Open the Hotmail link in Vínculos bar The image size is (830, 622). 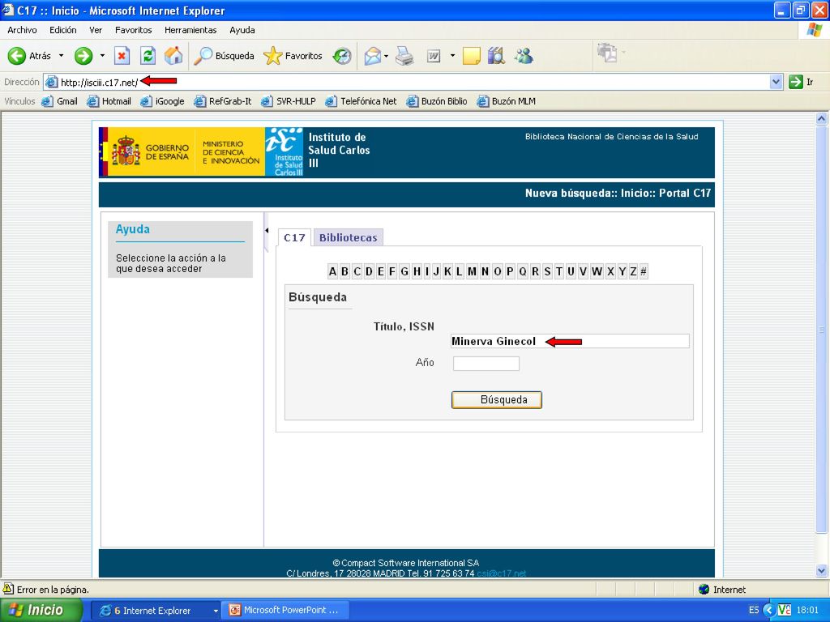[109, 101]
